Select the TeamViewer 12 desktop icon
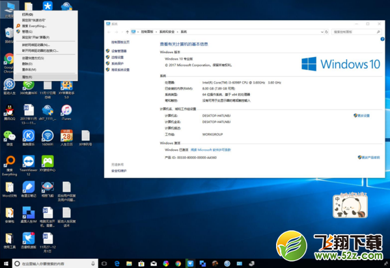Viewport: 390px width, 268px height. pyautogui.click(x=29, y=165)
